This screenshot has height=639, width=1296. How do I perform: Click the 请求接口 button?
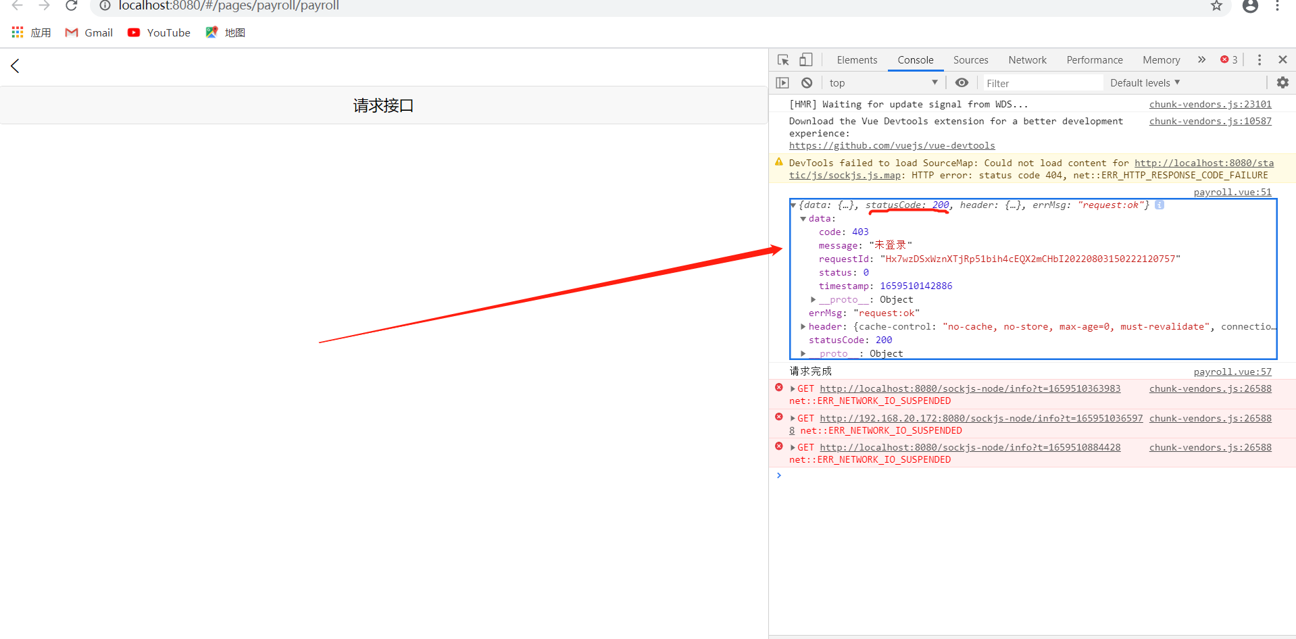coord(383,105)
